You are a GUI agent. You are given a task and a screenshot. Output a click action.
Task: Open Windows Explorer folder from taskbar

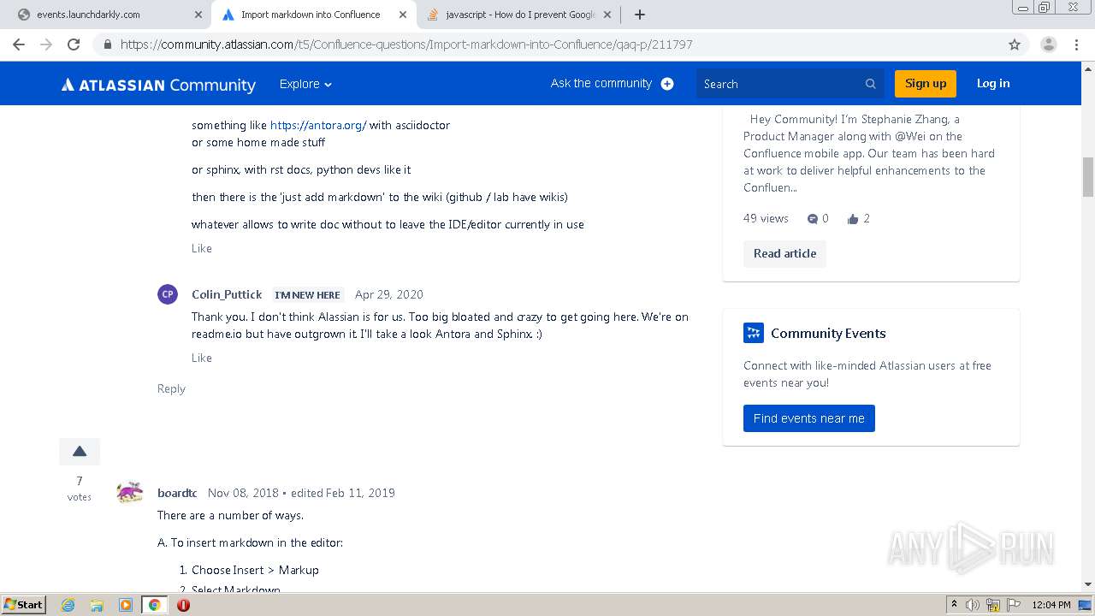[x=97, y=605]
